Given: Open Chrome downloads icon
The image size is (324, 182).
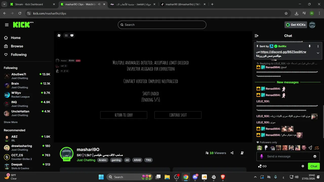Looking at the screenshot, I should (296, 13).
